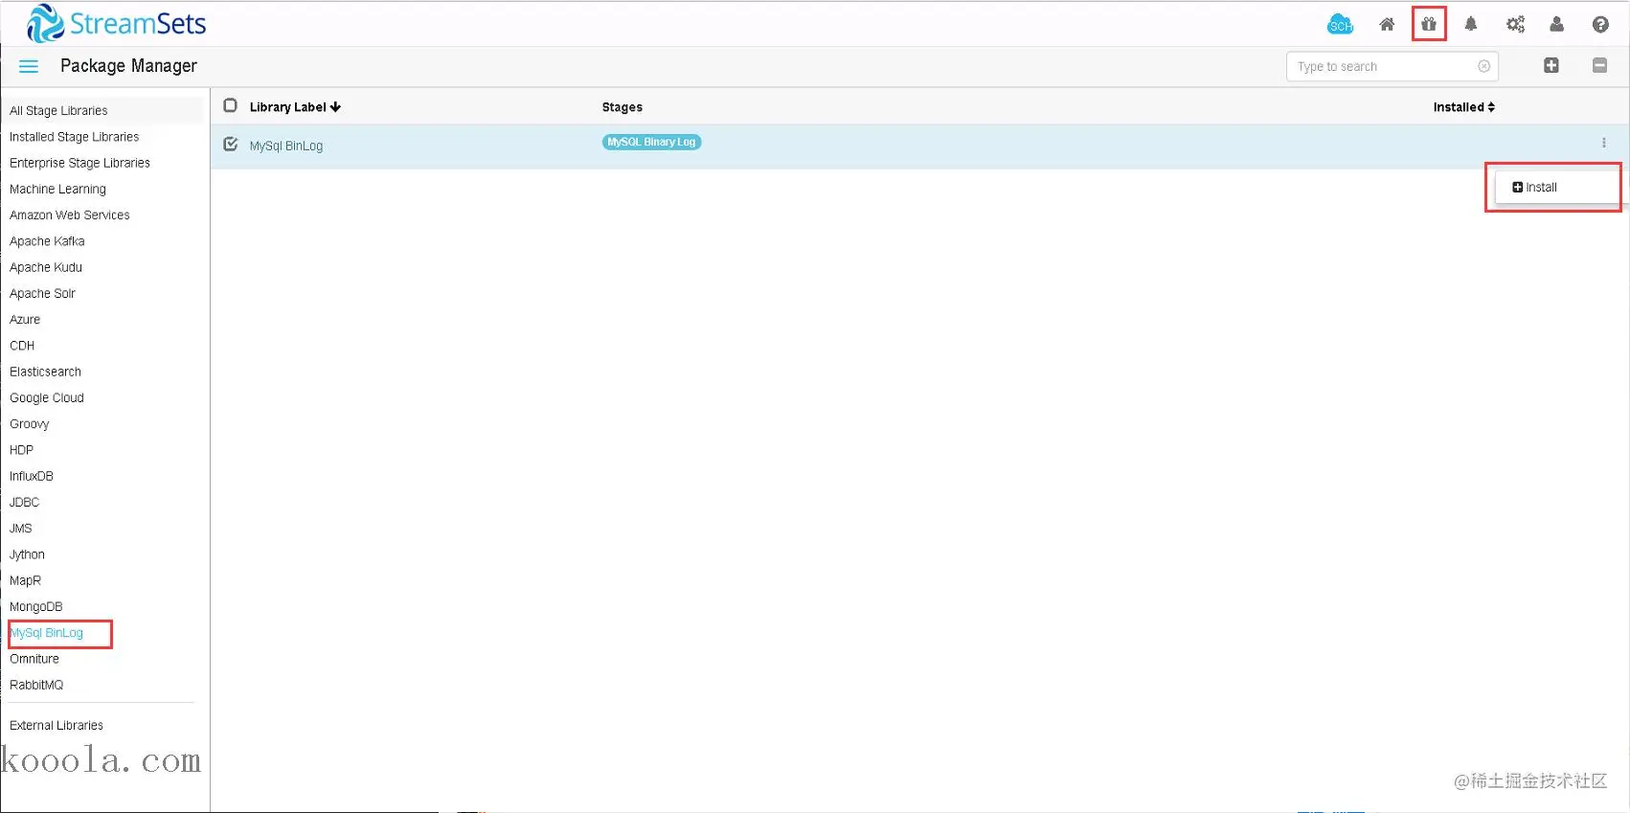1630x813 pixels.
Task: Choose Install from the dropdown menu
Action: (x=1534, y=187)
